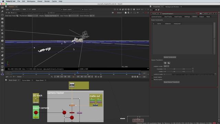This screenshot has width=220, height=124.
Task: Click the animation menu beside rotate fields
Action: coord(193,71)
